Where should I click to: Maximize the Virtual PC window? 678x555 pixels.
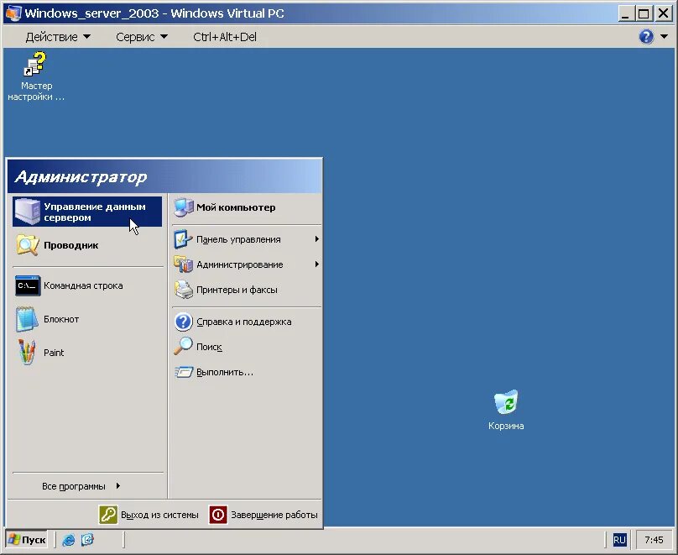point(643,13)
